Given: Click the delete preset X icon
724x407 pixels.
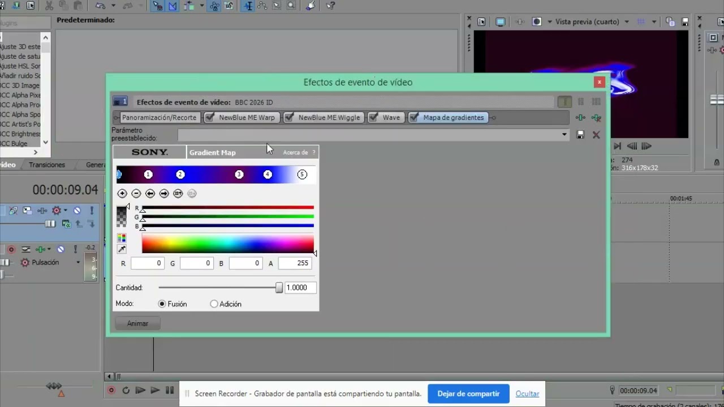Looking at the screenshot, I should 596,135.
